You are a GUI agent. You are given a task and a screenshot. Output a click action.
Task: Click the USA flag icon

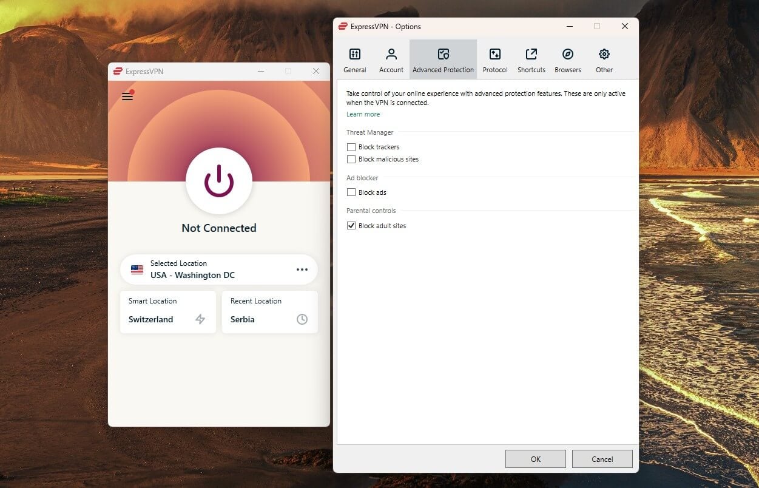tap(137, 269)
